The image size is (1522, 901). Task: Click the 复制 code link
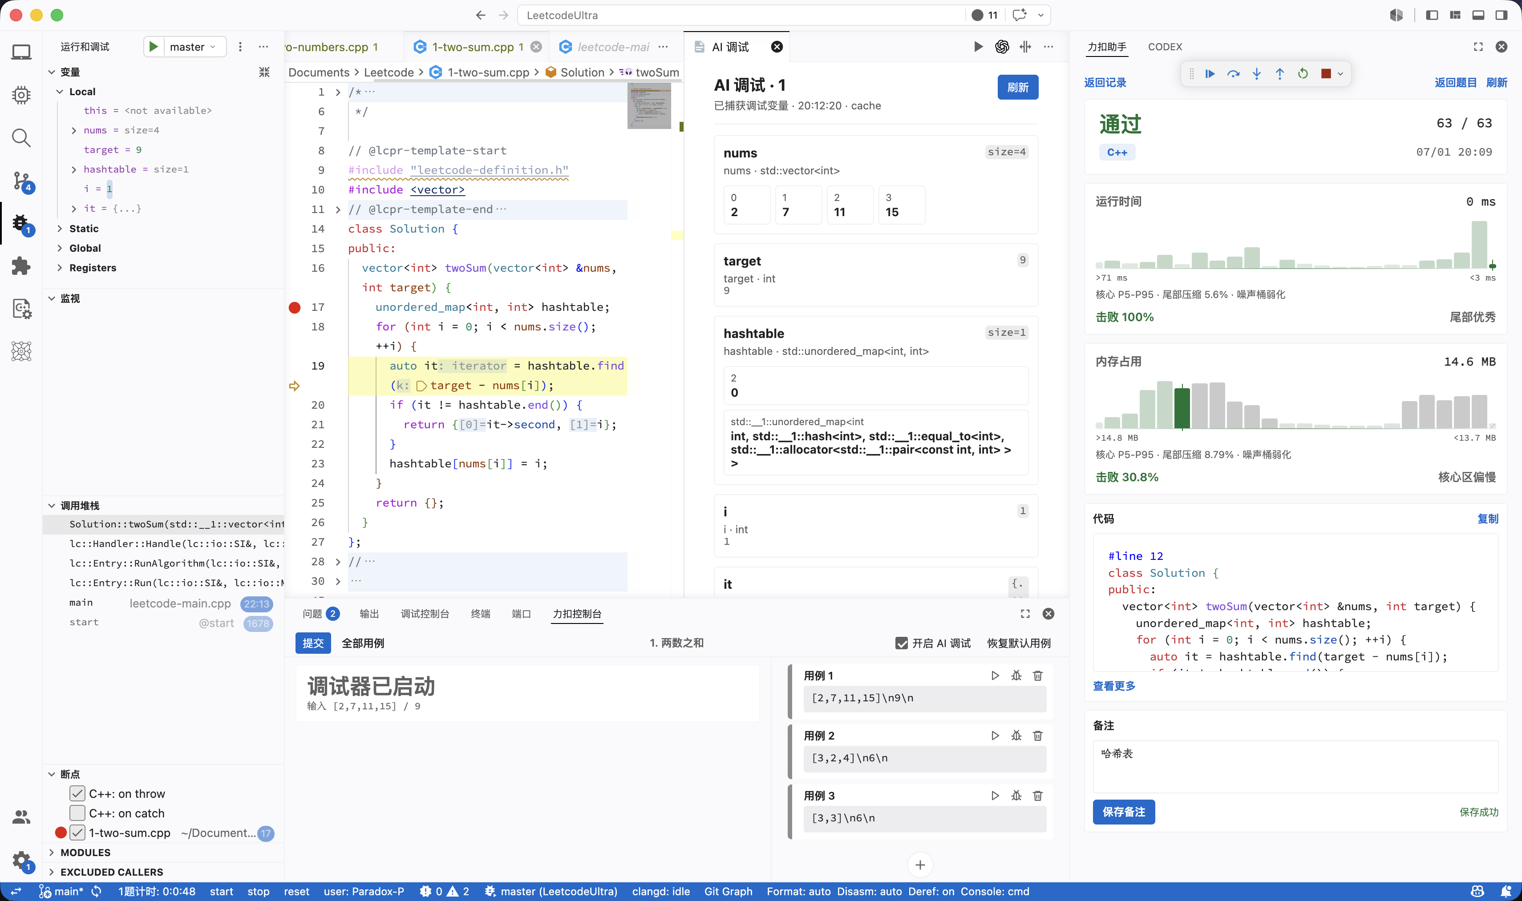tap(1487, 519)
